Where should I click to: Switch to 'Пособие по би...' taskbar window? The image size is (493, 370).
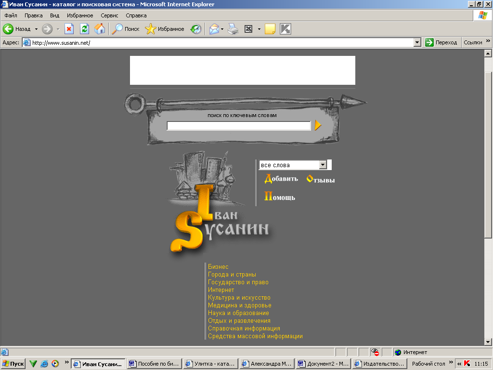(x=155, y=364)
